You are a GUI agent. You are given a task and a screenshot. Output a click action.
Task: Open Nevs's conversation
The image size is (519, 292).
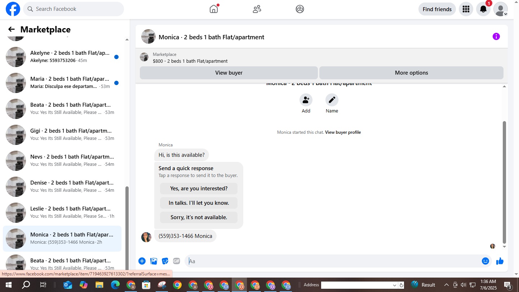click(x=62, y=161)
